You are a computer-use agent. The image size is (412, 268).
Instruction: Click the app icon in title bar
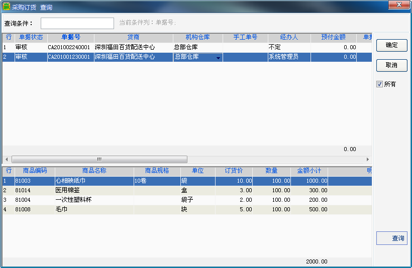pyautogui.click(x=7, y=7)
